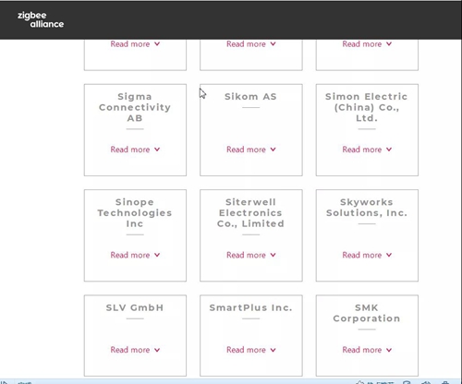The width and height of the screenshot is (462, 384).
Task: Show more details for Siterwell Electronics
Action: click(x=251, y=255)
